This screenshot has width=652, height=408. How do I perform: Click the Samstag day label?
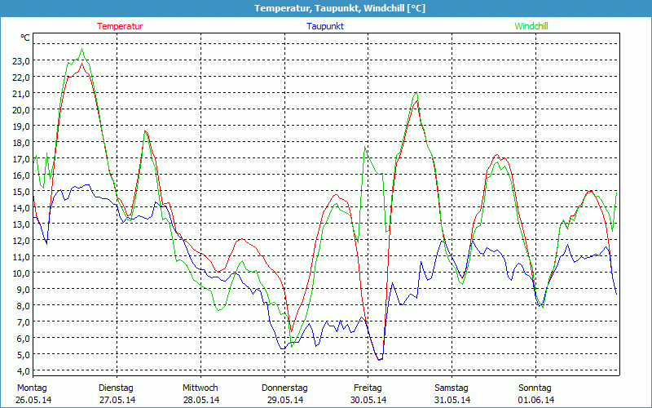(452, 388)
